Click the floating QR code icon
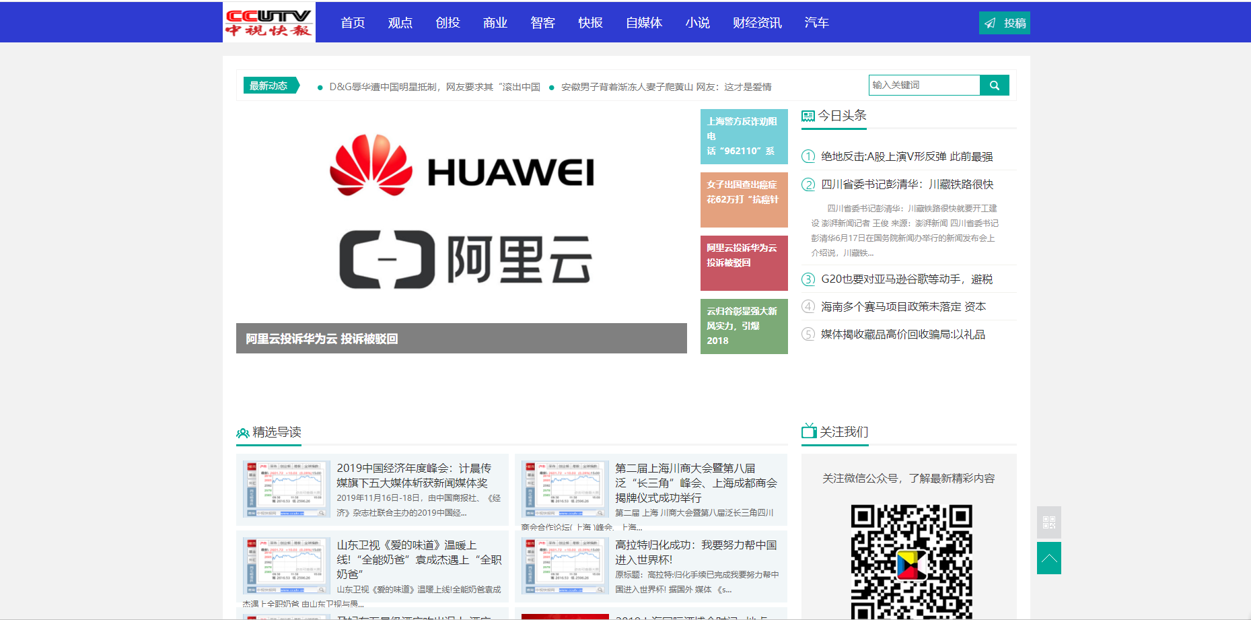Image resolution: width=1251 pixels, height=620 pixels. click(x=1048, y=522)
